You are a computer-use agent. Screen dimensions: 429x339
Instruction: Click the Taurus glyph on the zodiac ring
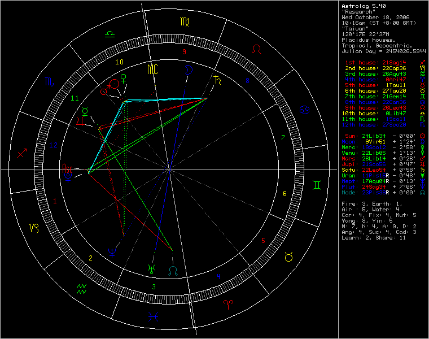[288, 257]
